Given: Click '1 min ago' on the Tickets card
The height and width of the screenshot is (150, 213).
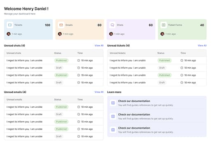Looking at the screenshot, I should click(17, 34).
